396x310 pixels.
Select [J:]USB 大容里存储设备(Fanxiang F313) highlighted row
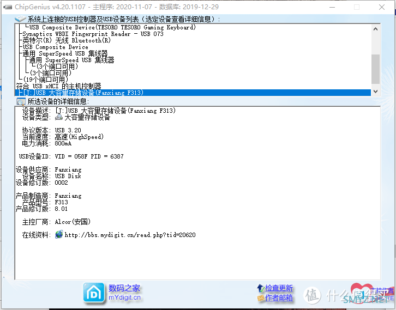tap(193, 93)
